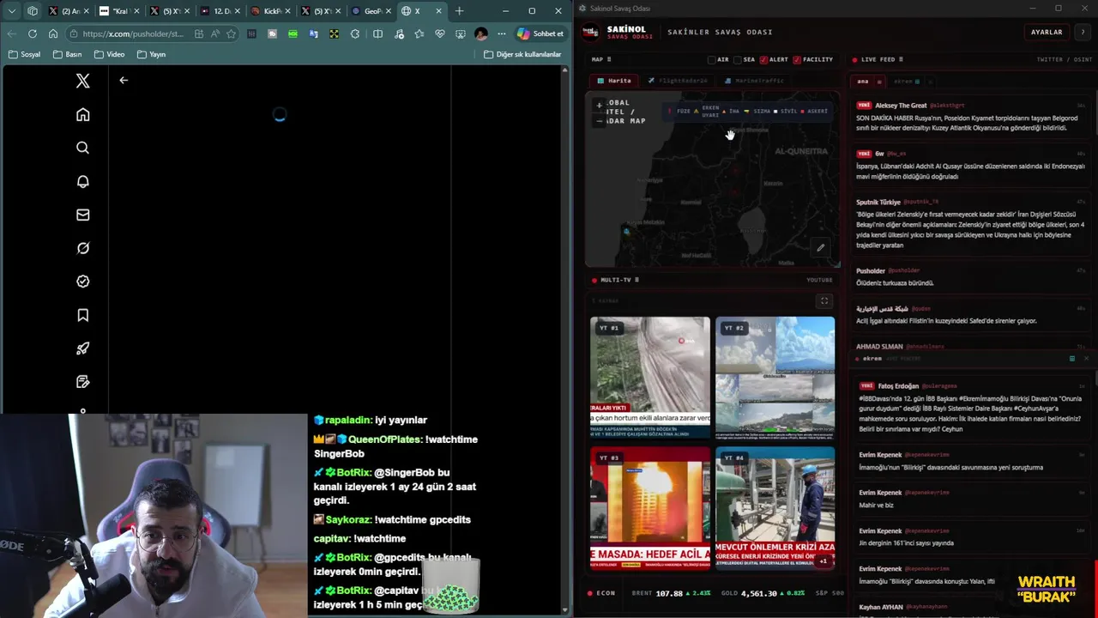Open Video bookmarks folder
Screen dimensions: 1098x618
point(109,54)
